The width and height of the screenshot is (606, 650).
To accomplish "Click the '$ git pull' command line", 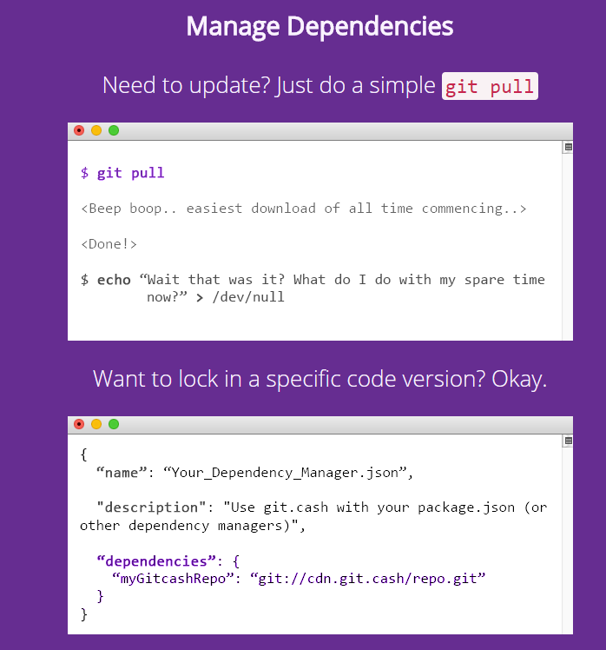I will pyautogui.click(x=122, y=173).
